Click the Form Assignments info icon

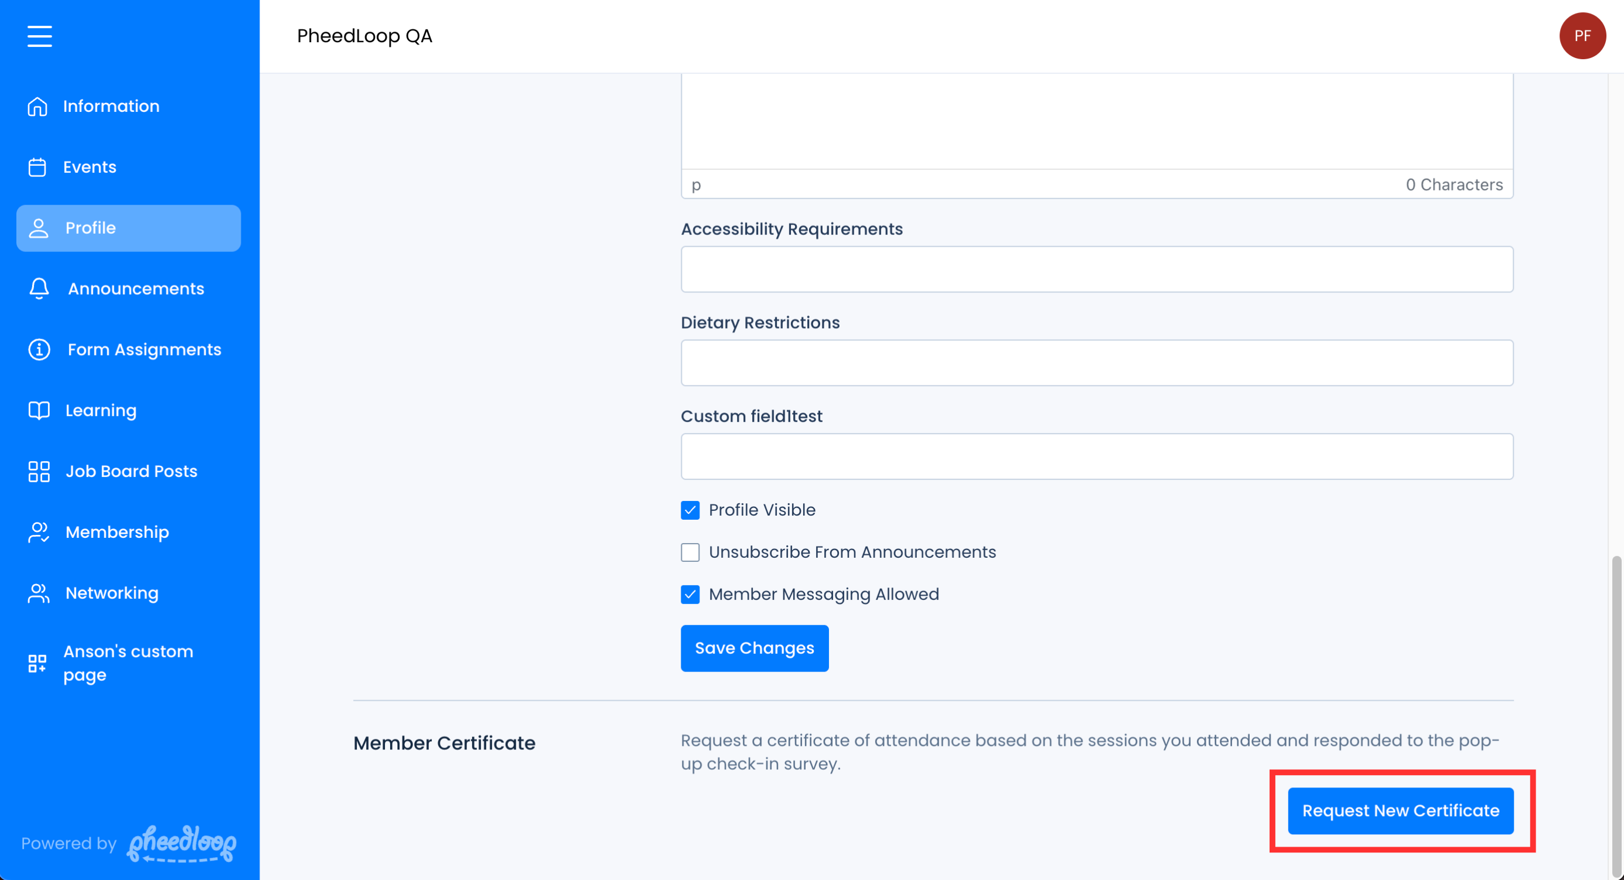pos(39,349)
